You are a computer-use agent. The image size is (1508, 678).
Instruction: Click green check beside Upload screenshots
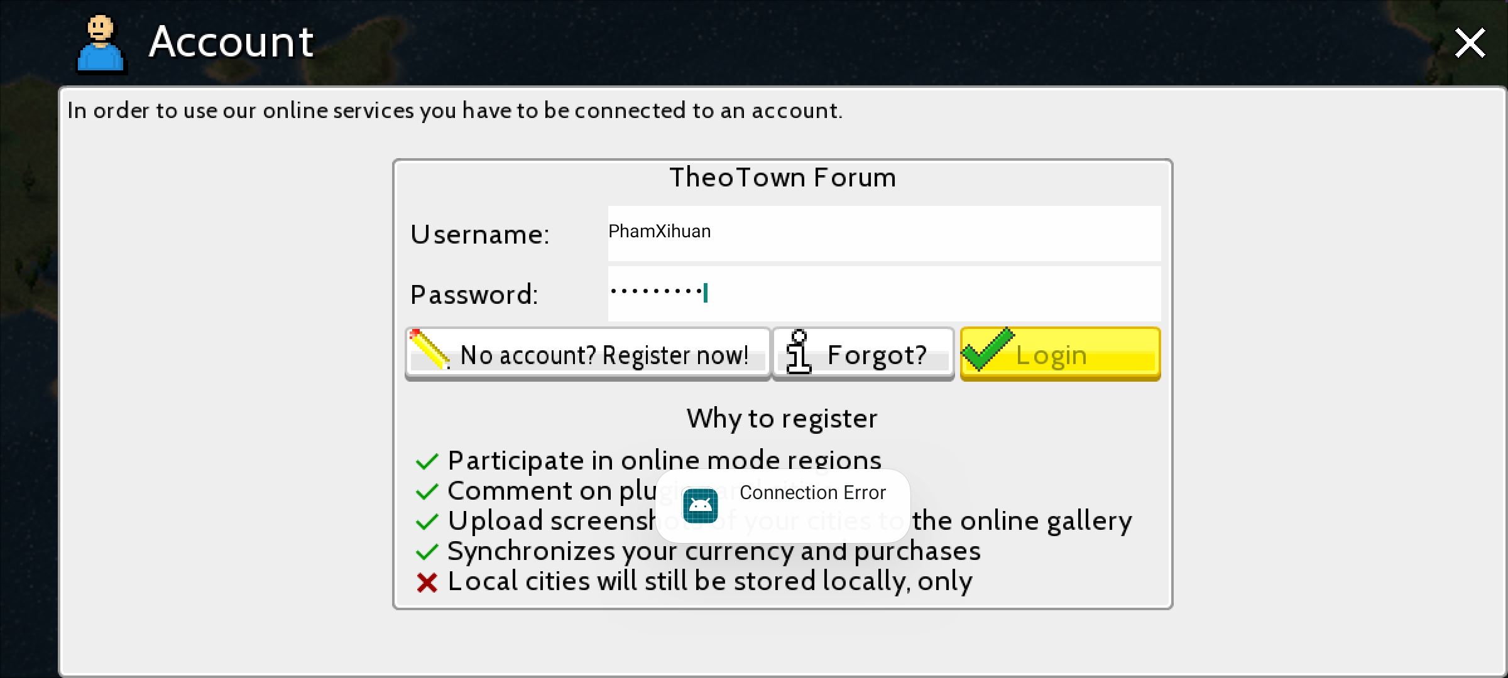[x=427, y=522]
